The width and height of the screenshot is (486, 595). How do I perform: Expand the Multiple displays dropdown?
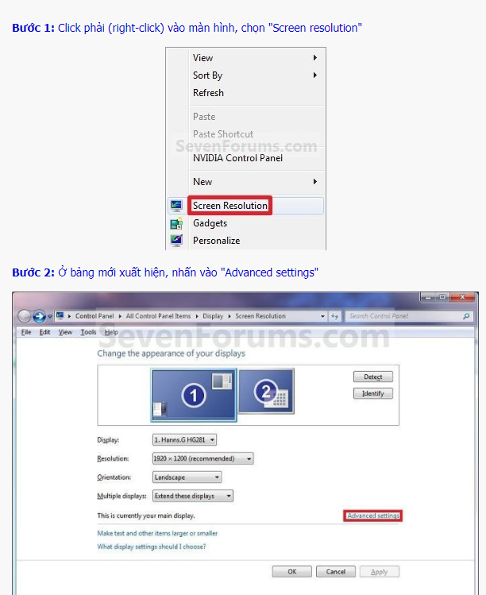coord(193,496)
